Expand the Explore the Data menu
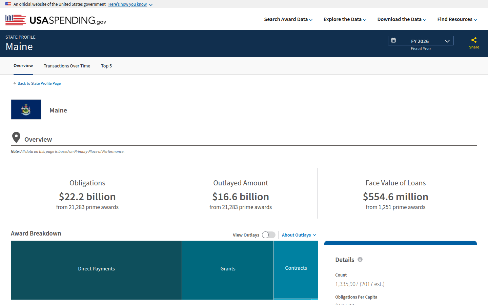Image resolution: width=488 pixels, height=305 pixels. pyautogui.click(x=345, y=19)
